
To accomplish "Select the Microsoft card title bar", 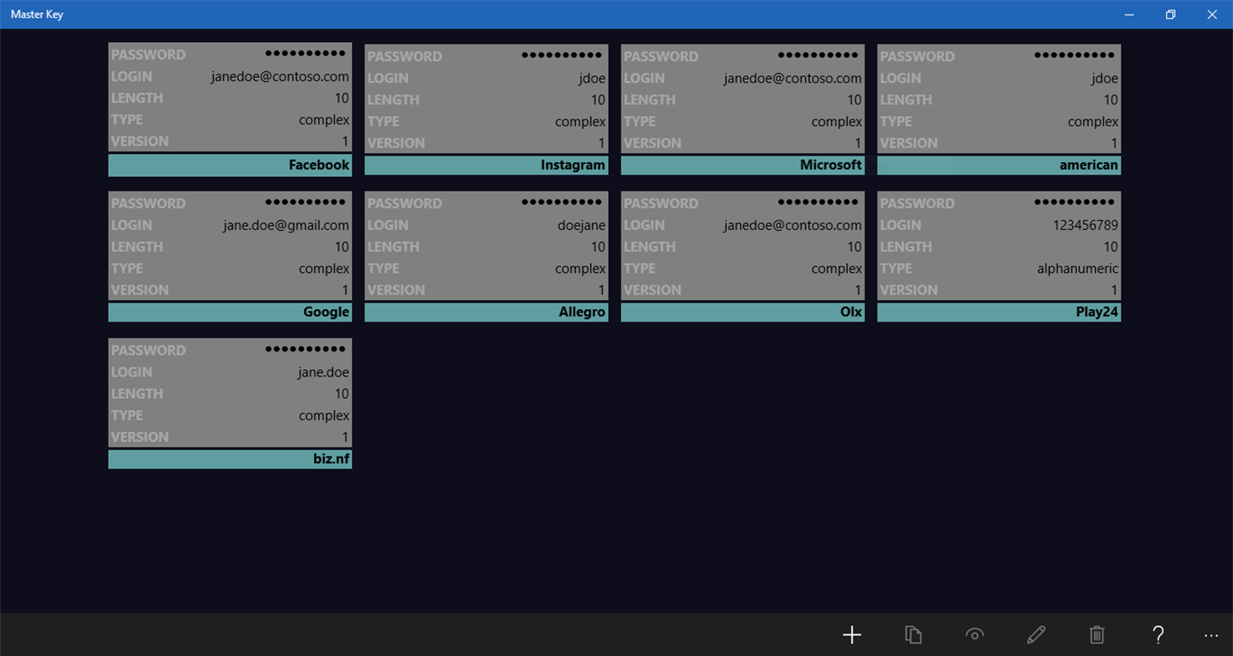I will point(742,165).
